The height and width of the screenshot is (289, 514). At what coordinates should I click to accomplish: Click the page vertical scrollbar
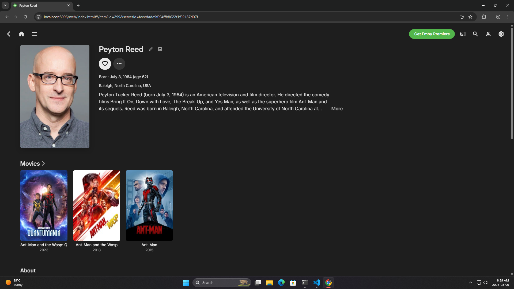tap(512, 83)
